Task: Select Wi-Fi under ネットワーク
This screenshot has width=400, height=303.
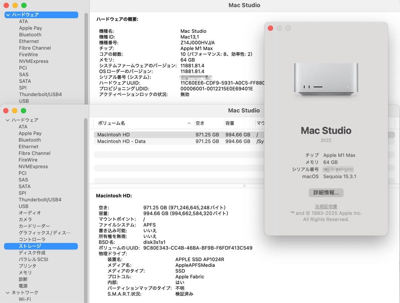Action: tap(25, 299)
